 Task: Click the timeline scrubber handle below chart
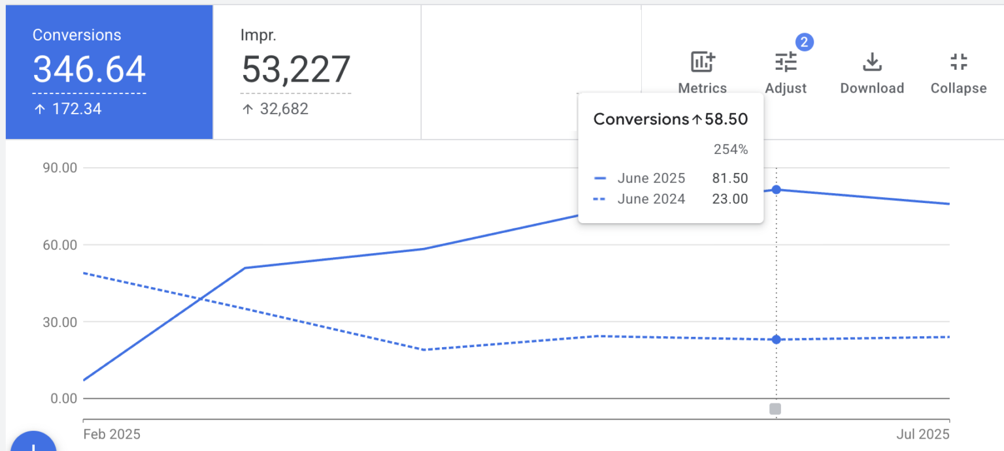(776, 408)
